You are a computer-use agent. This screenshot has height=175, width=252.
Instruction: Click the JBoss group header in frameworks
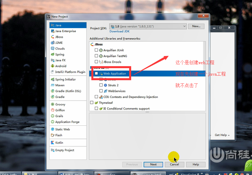pos(99,44)
